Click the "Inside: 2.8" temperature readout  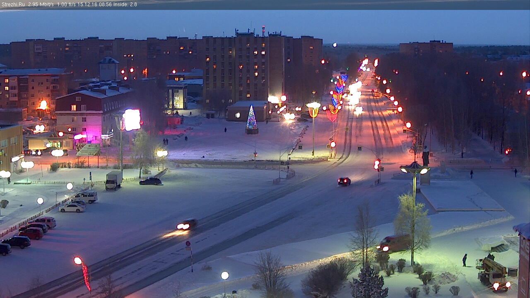pos(125,5)
